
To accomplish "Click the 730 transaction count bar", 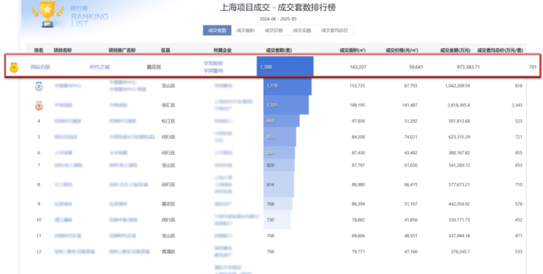I will [x=277, y=220].
